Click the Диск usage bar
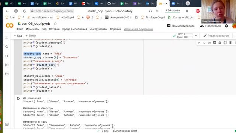This screenshot has width=236, height=133. (188, 37)
